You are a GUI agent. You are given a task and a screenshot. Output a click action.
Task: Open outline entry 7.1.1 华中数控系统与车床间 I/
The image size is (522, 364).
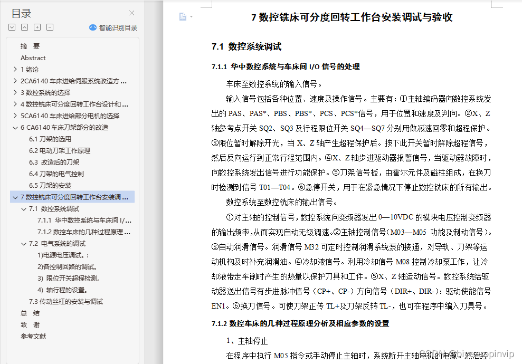point(84,221)
